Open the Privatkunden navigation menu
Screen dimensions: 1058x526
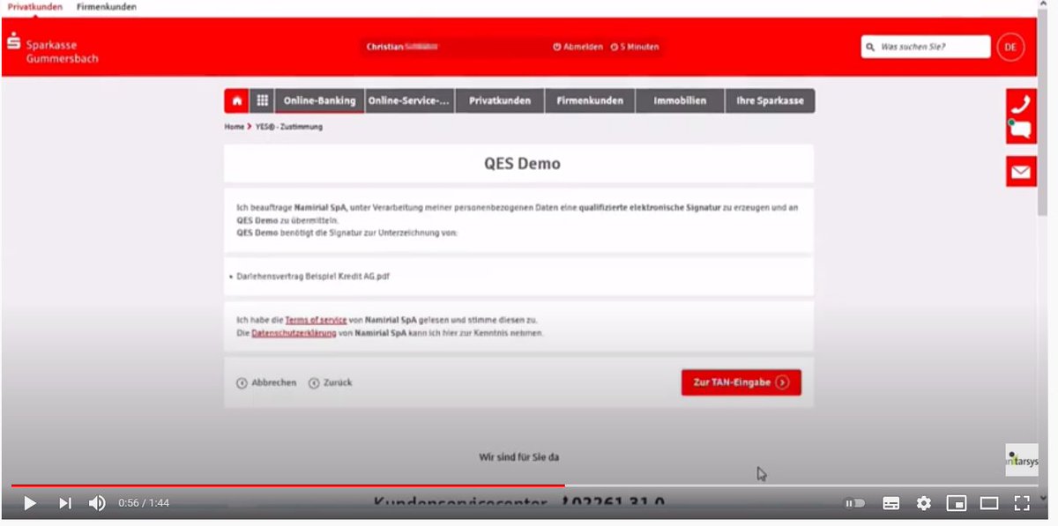pos(500,100)
